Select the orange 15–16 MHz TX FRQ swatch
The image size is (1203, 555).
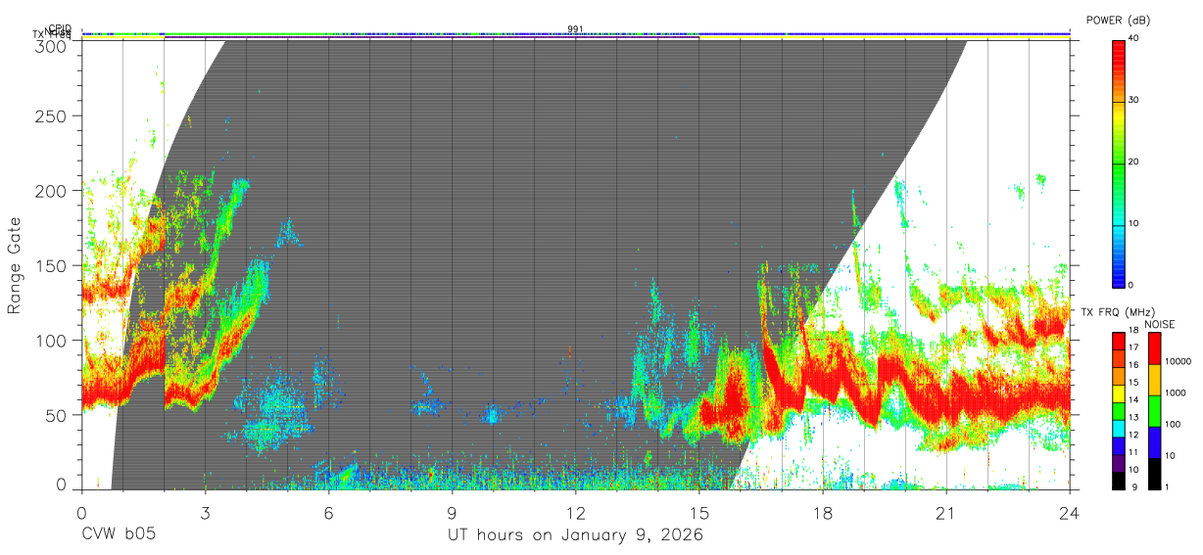coord(1118,376)
